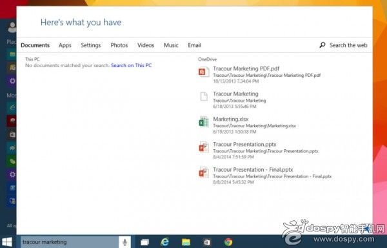Click the Search on This PC link
The width and height of the screenshot is (387, 248).
click(x=132, y=65)
